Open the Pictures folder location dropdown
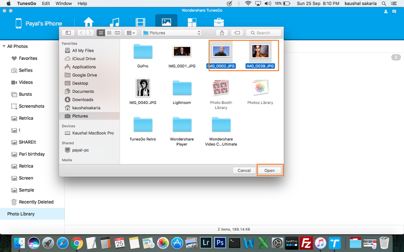Viewport: 404px width, 252px height. coord(172,33)
